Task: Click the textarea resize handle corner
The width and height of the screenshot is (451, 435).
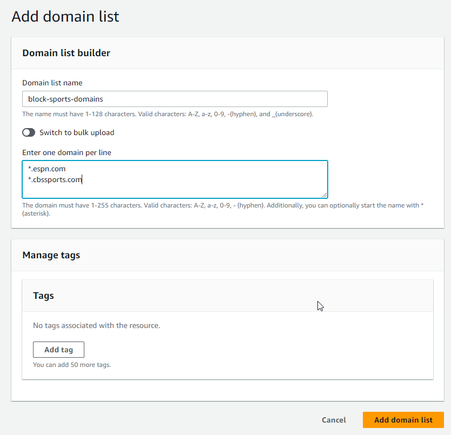Action: tap(324, 195)
